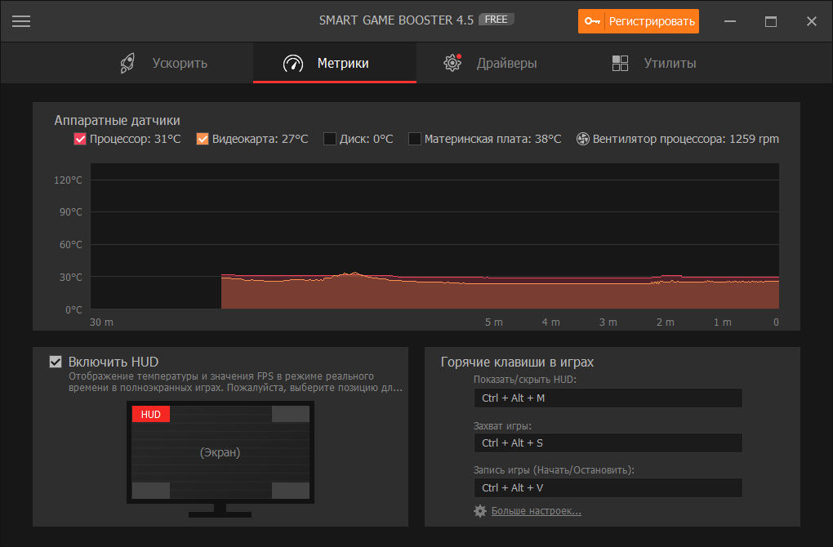This screenshot has height=547, width=833.
Task: Select top-right HUD position on screen
Action: point(291,414)
